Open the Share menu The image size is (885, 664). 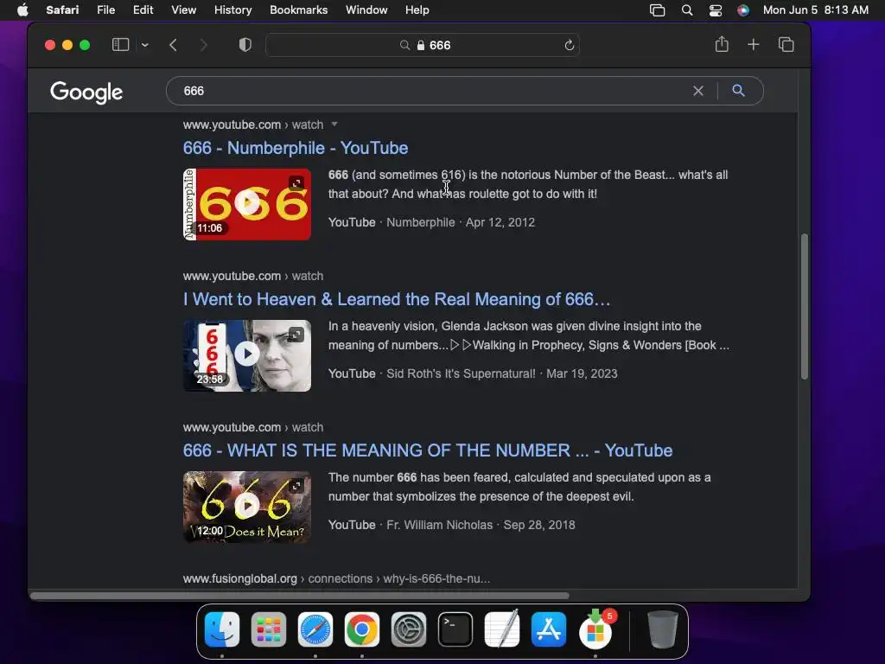pos(722,44)
